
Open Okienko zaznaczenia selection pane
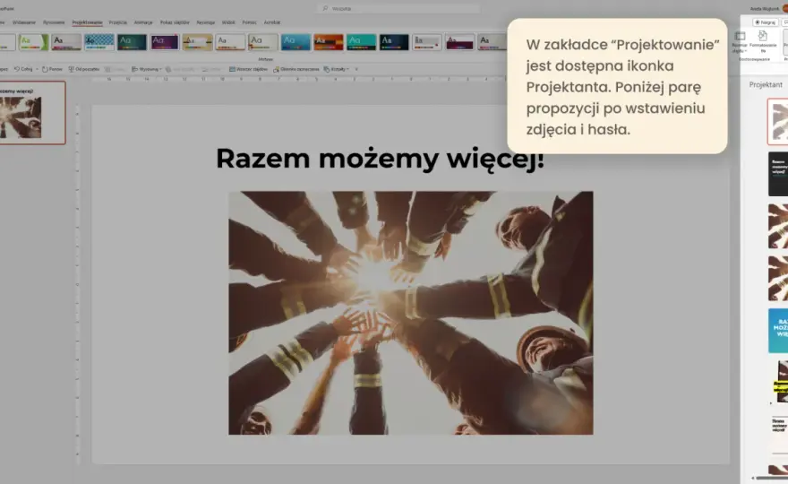pos(296,69)
